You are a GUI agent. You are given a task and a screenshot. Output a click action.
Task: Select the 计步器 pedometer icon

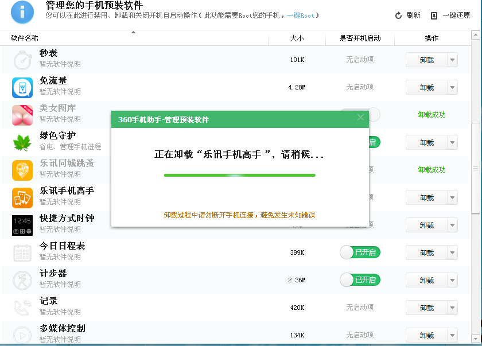click(x=22, y=280)
